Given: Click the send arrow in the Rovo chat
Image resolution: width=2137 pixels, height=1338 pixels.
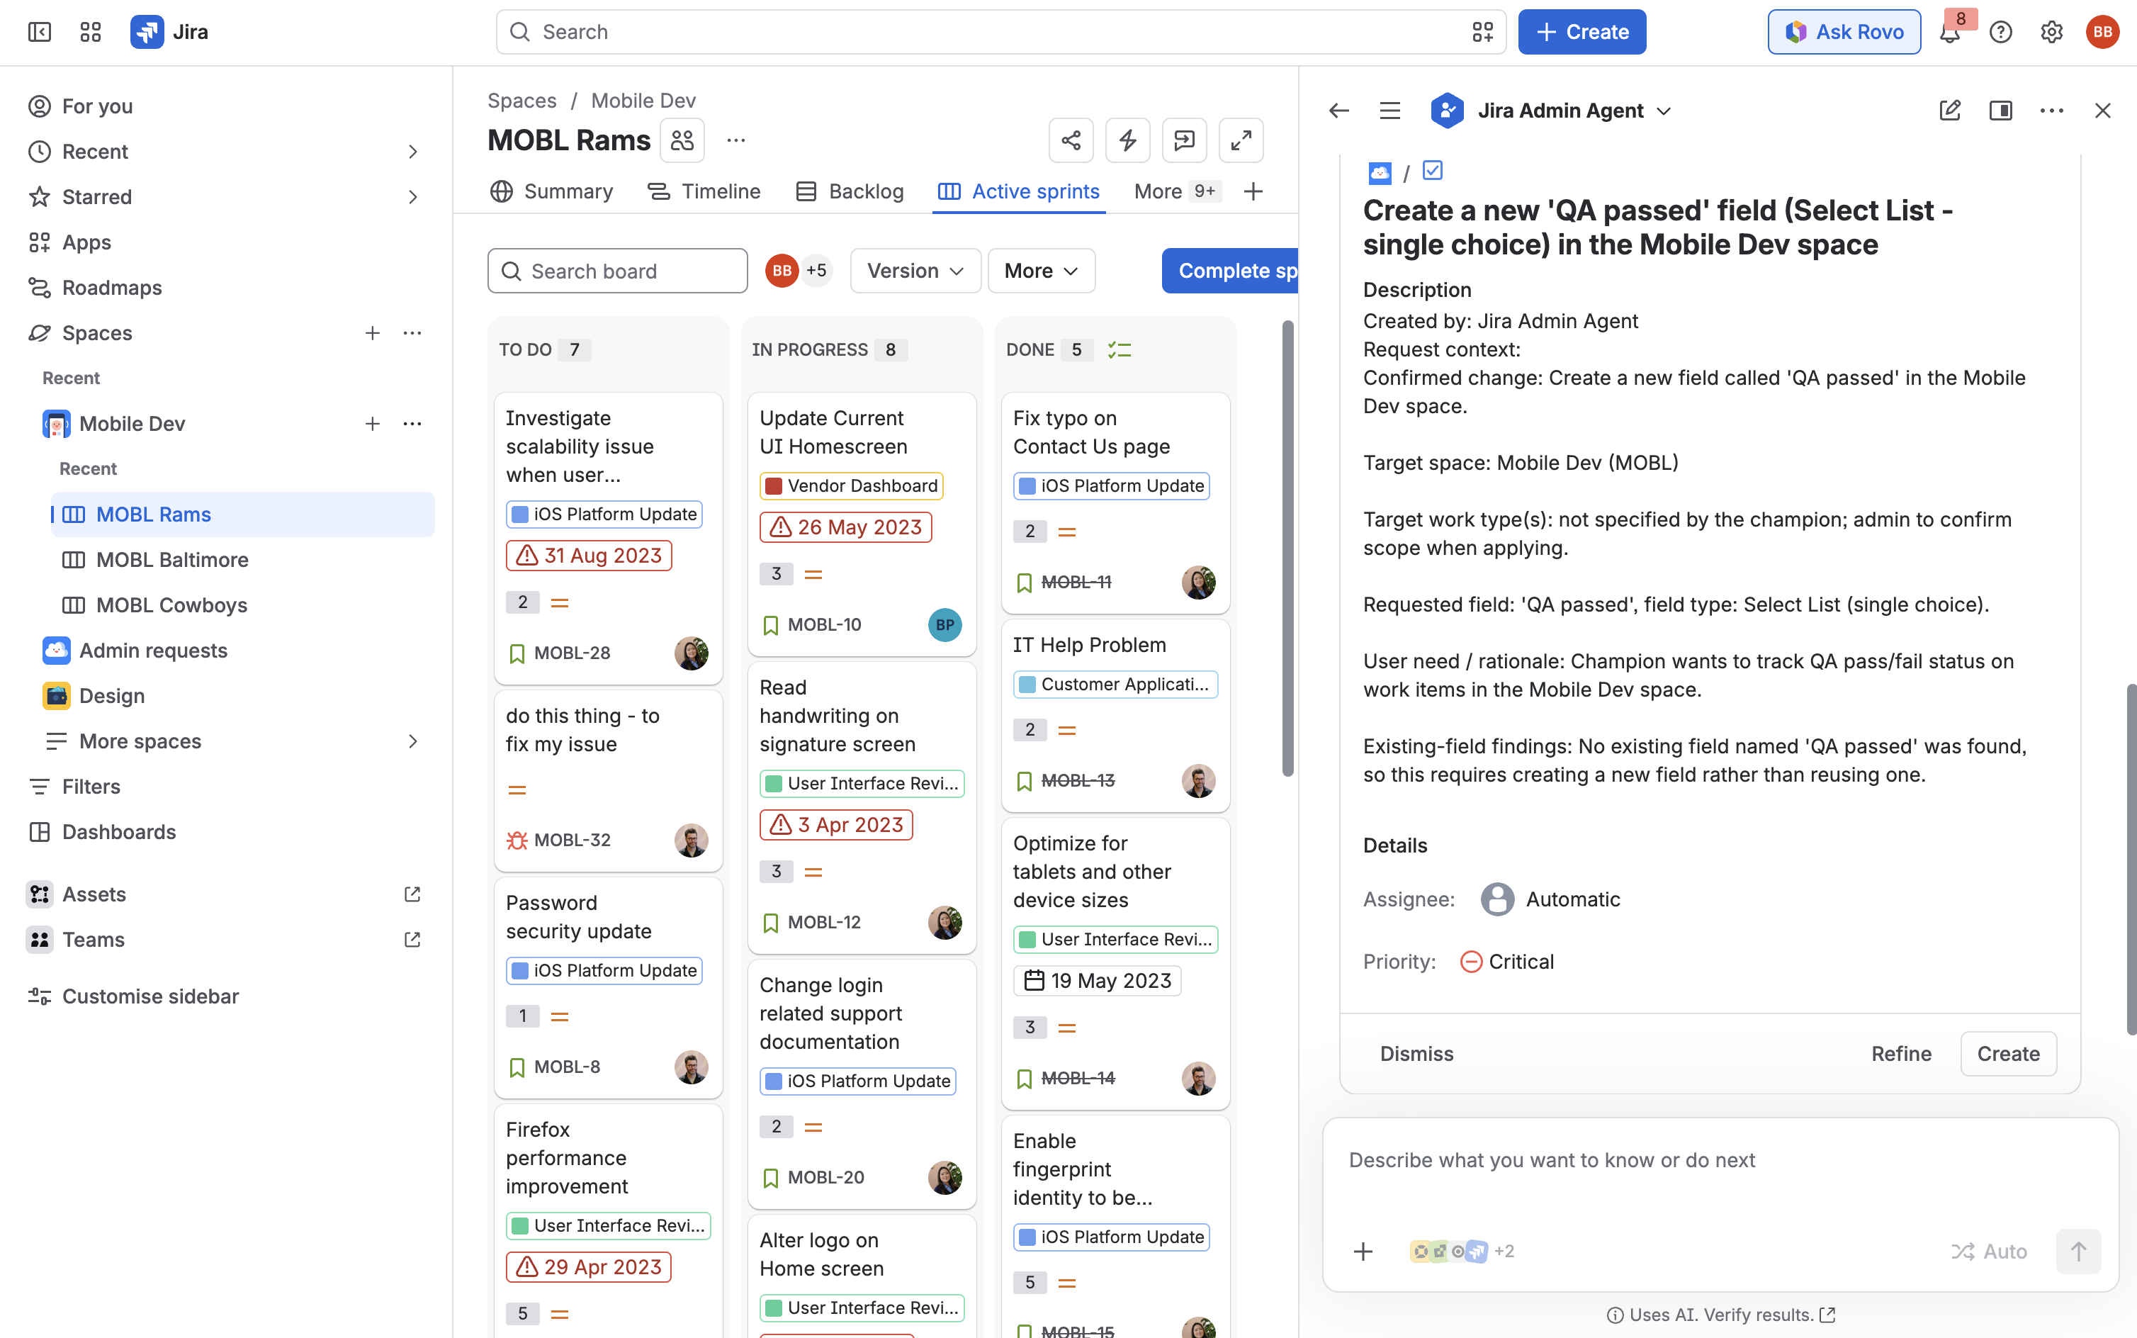Looking at the screenshot, I should coord(2079,1252).
